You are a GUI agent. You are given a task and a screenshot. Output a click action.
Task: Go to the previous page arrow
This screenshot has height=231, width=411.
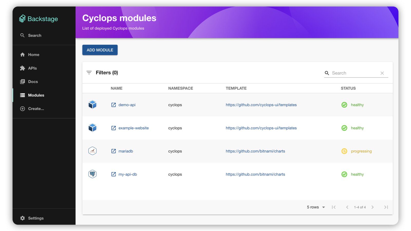click(x=347, y=207)
